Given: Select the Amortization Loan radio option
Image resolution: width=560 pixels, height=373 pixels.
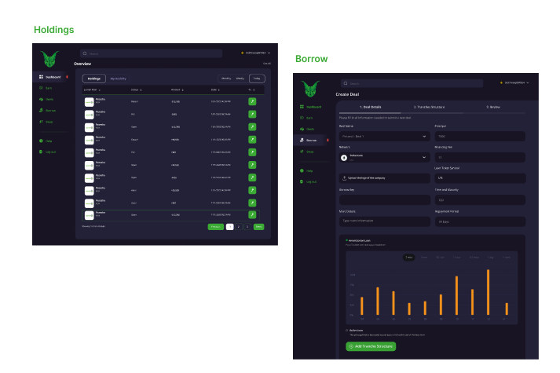Looking at the screenshot, I should click(346, 240).
